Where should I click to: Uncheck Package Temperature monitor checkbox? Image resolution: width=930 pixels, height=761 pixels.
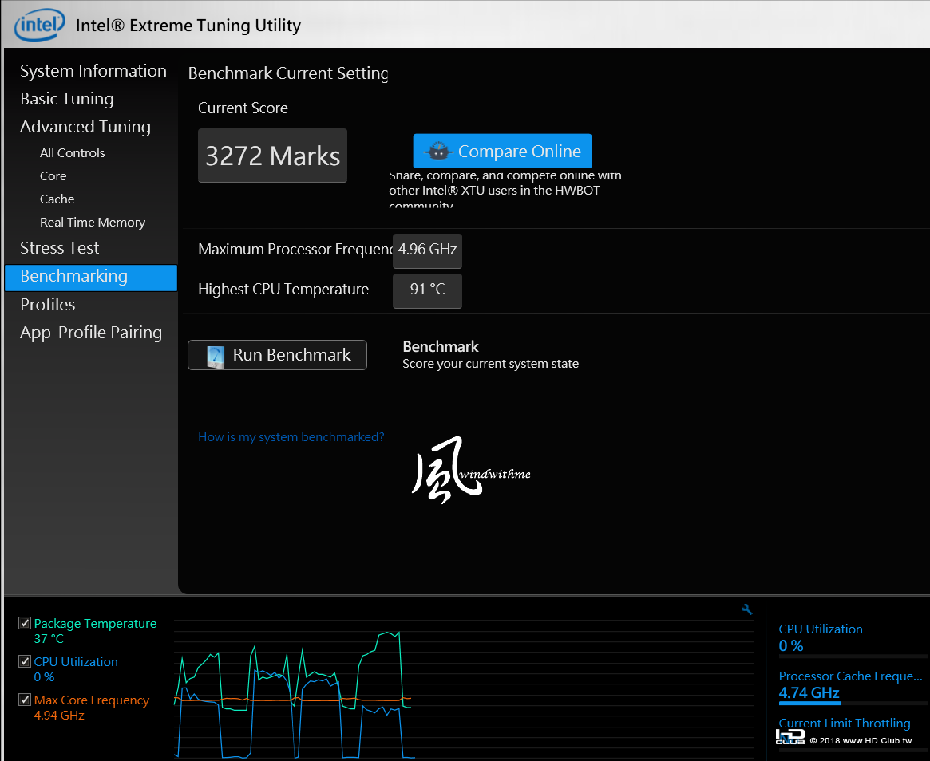[24, 623]
